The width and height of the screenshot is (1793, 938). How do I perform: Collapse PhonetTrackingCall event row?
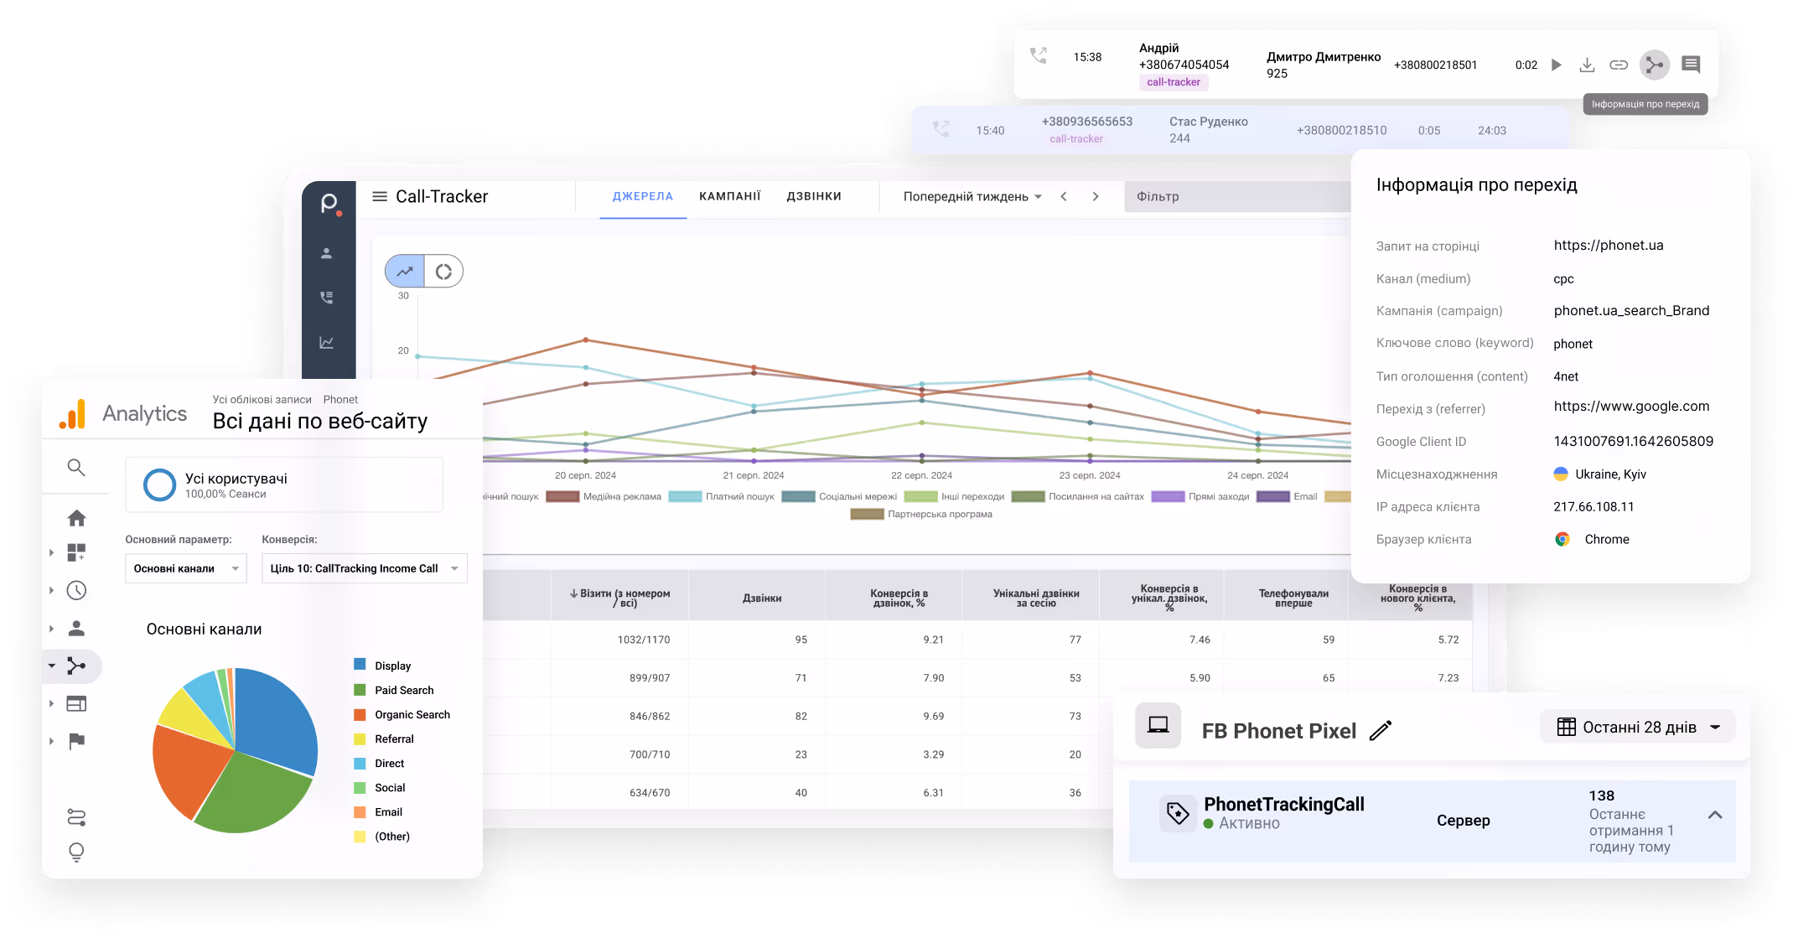click(x=1715, y=815)
